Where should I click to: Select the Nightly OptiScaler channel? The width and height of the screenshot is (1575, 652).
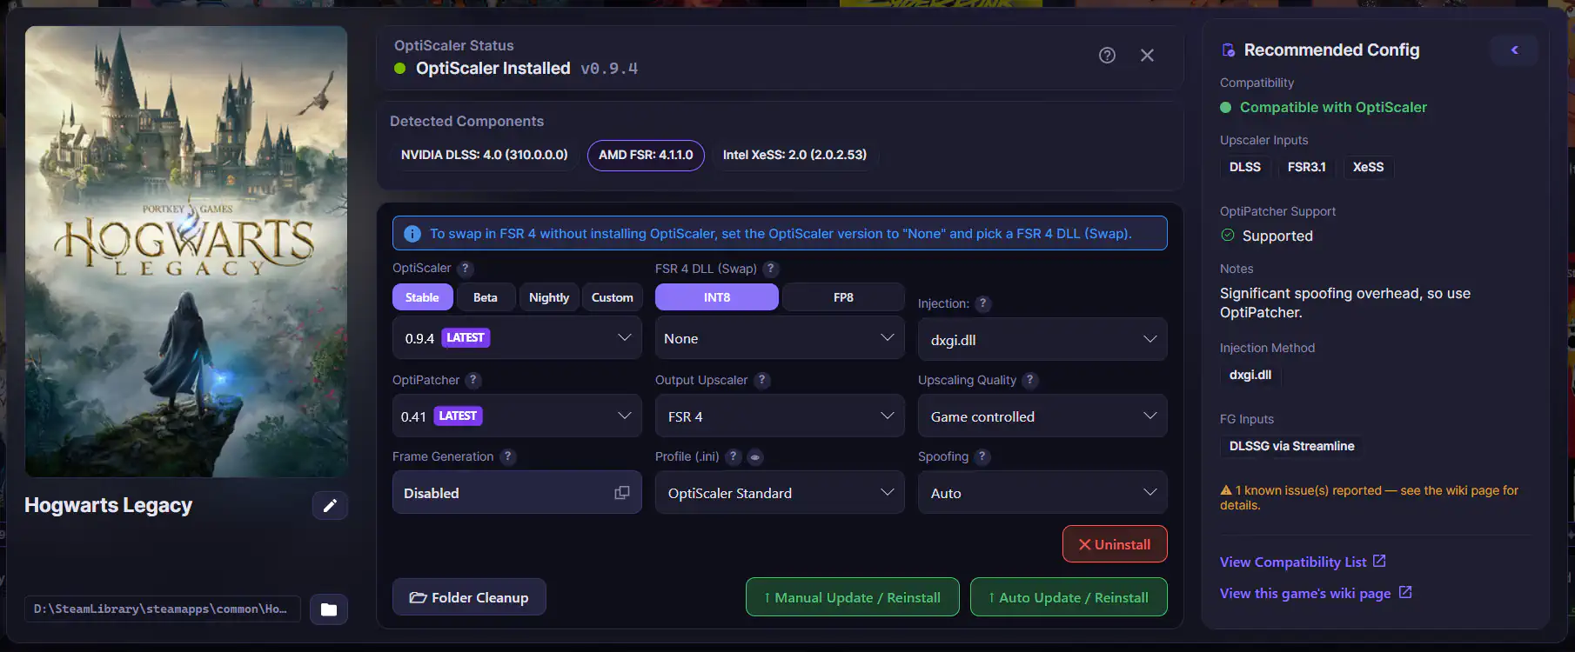[x=549, y=297]
